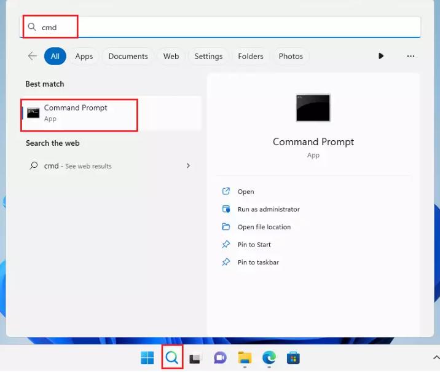Click the Search icon on the taskbar

[x=172, y=357]
